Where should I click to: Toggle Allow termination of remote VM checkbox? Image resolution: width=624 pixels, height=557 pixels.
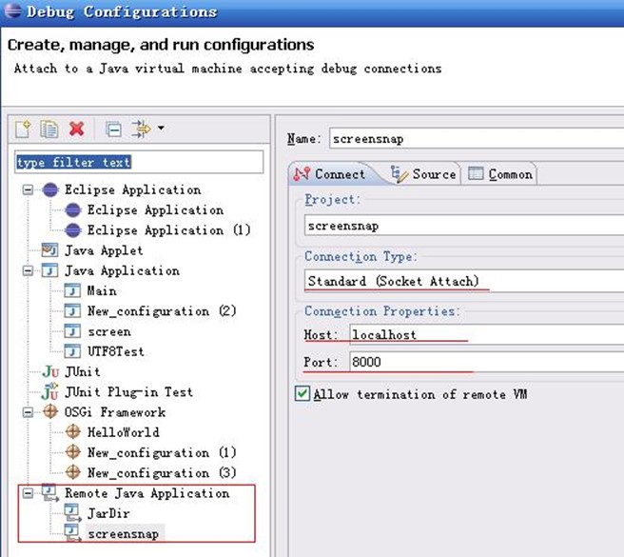[x=302, y=394]
